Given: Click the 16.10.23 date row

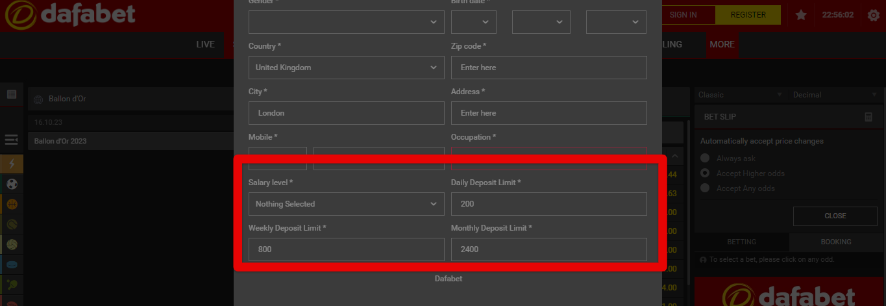Looking at the screenshot, I should click(130, 122).
